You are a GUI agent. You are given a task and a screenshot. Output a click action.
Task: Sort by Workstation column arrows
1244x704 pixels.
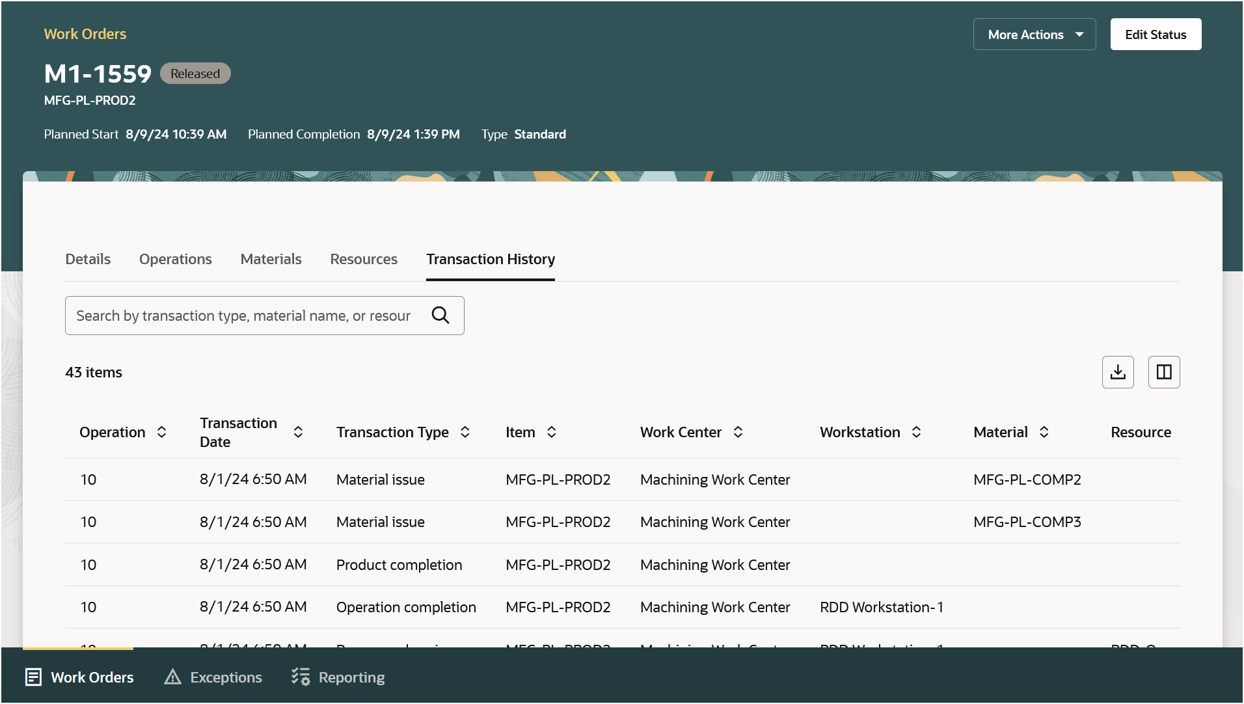917,432
